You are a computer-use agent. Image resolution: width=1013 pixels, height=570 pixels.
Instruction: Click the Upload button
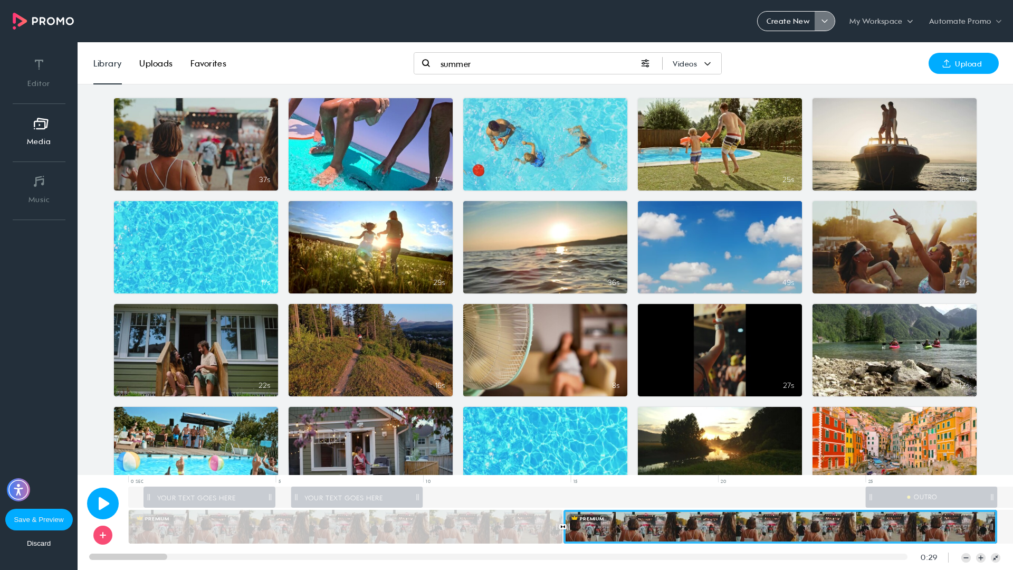click(x=963, y=63)
